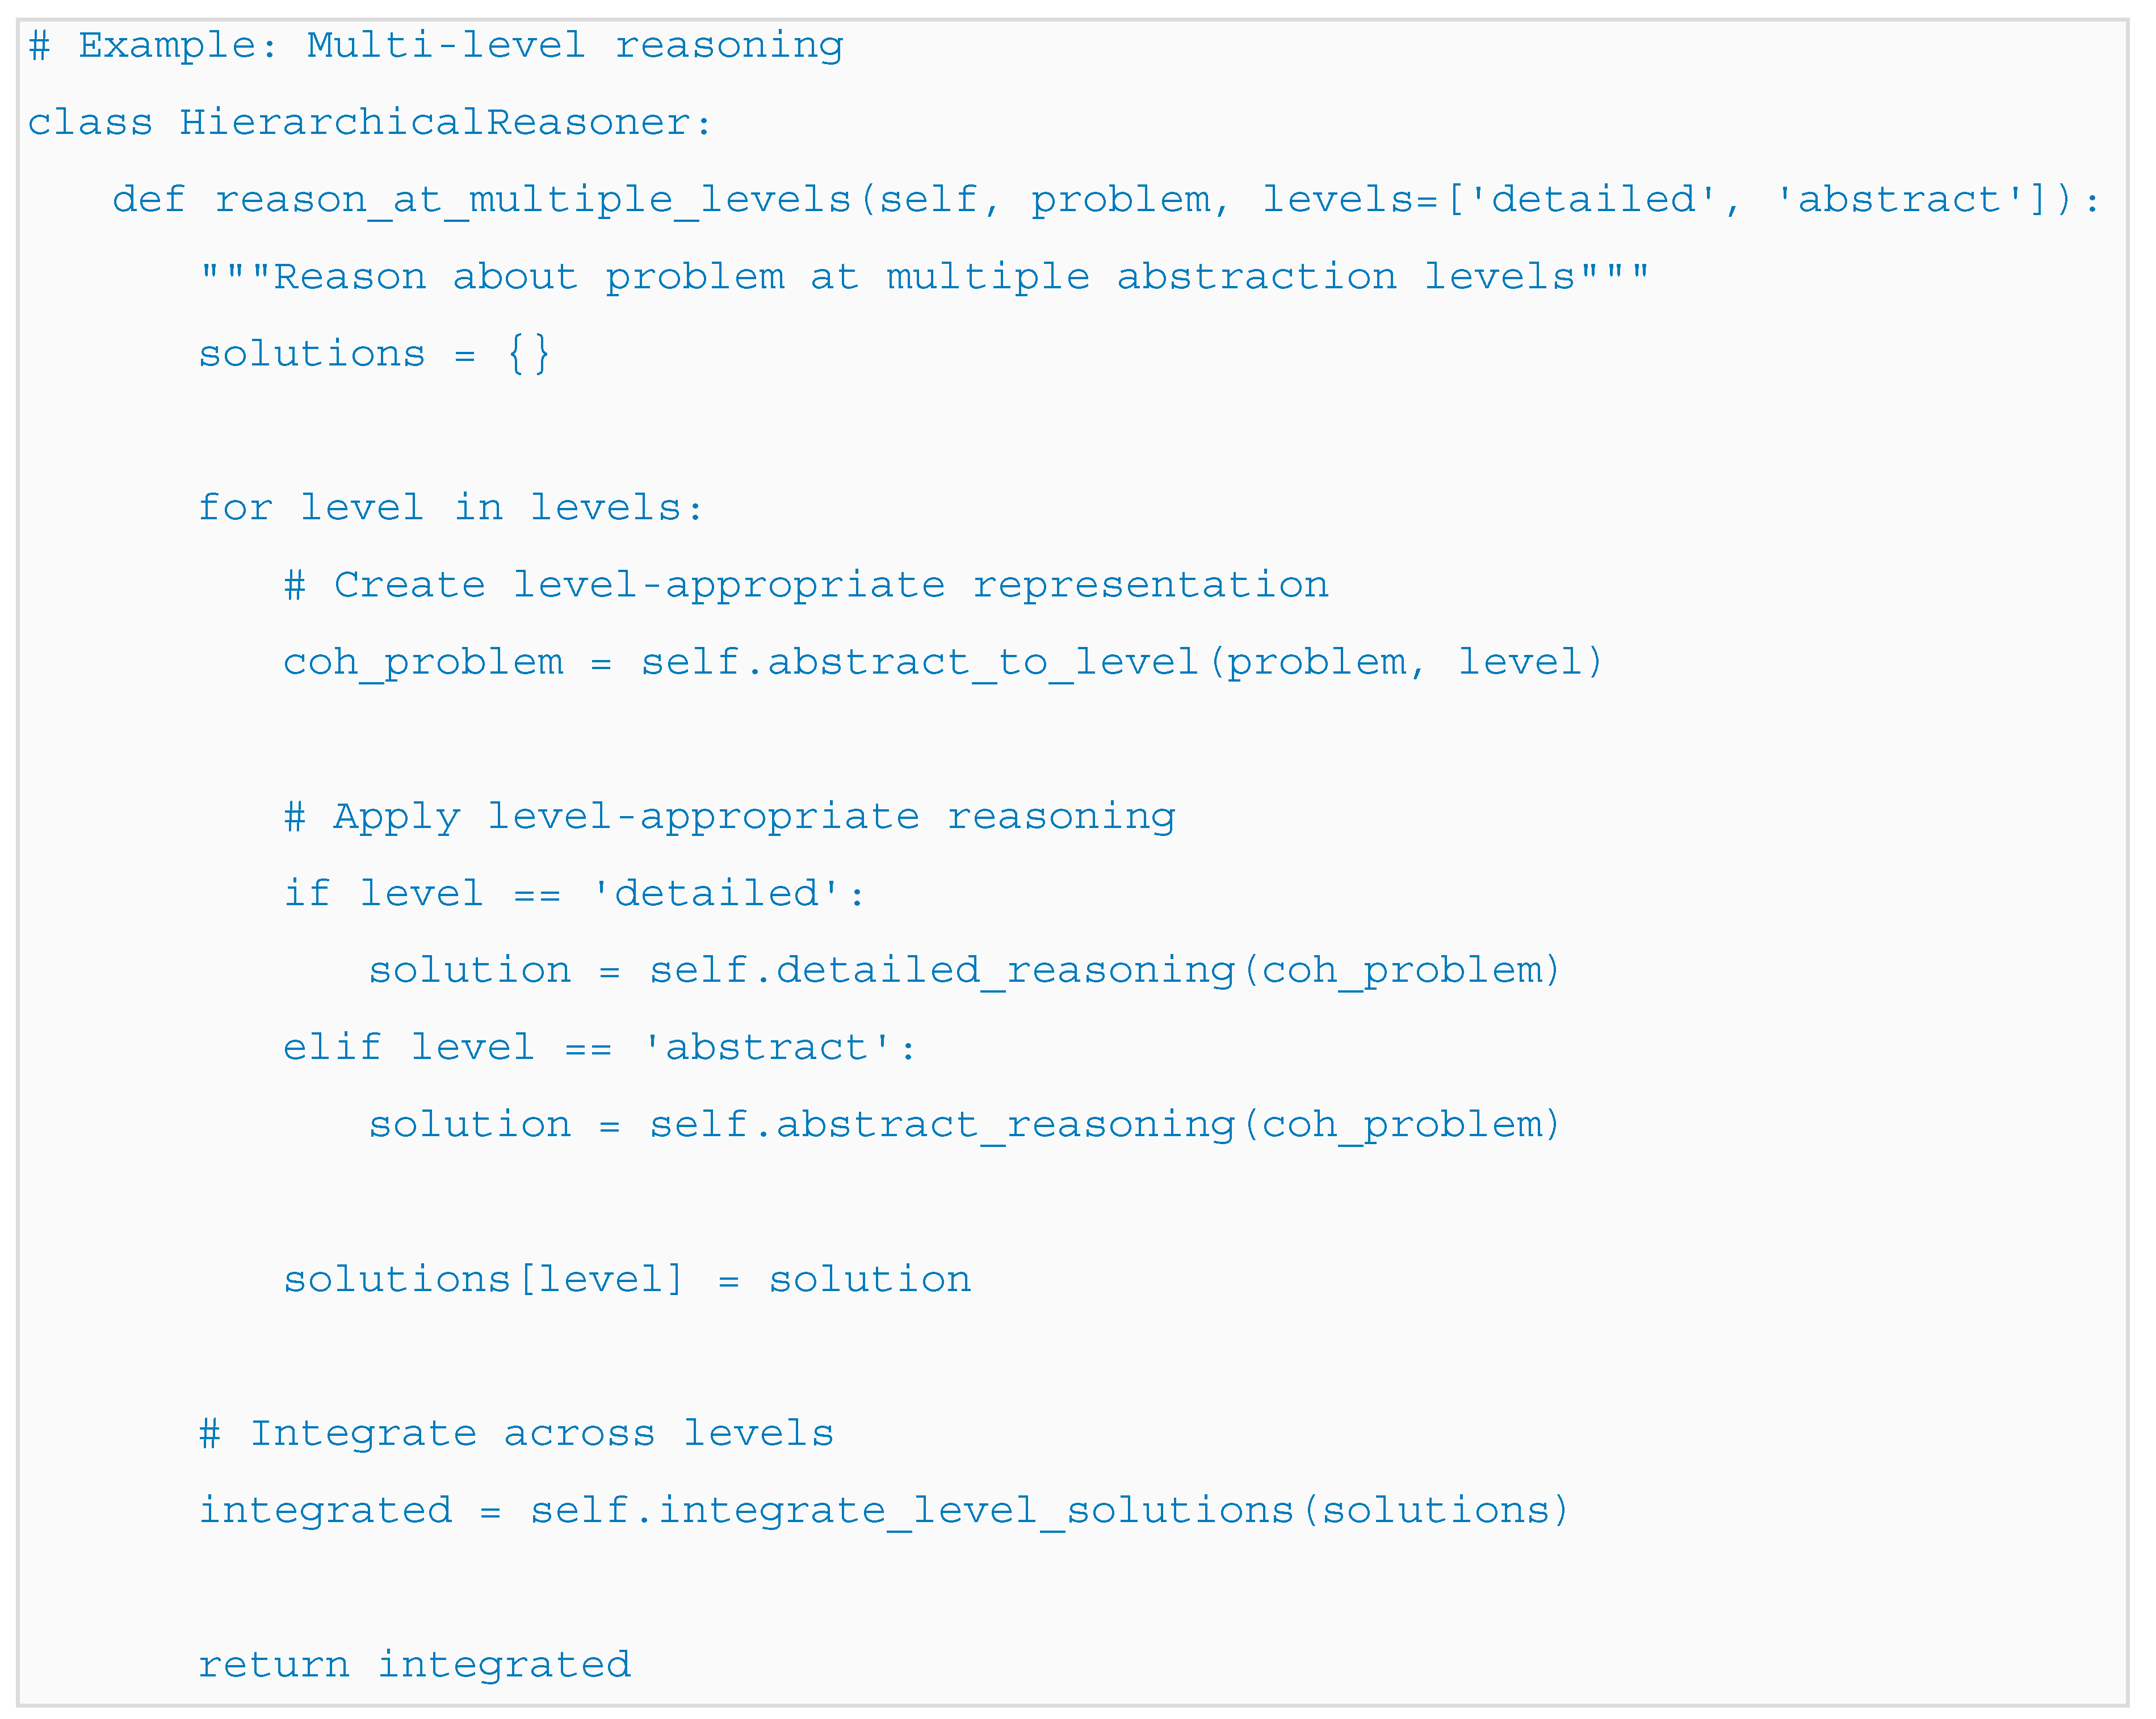The width and height of the screenshot is (2156, 1719).
Task: Click the "return integrated" statement
Action: coord(414,1665)
